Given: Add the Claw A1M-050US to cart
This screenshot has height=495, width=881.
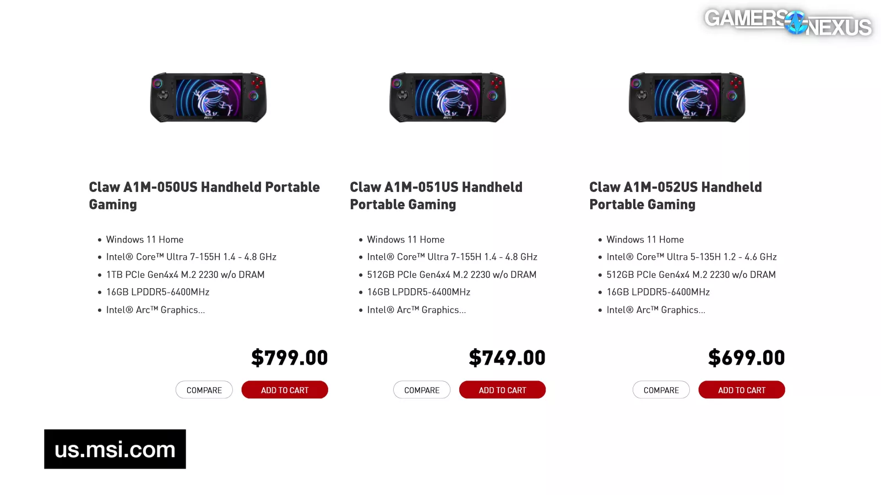Looking at the screenshot, I should coord(285,390).
